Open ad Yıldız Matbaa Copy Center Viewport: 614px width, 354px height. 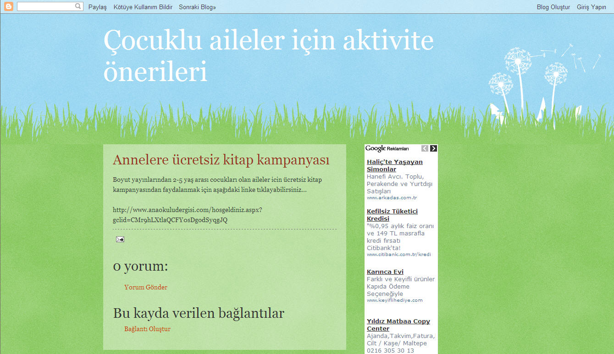[x=398, y=325]
